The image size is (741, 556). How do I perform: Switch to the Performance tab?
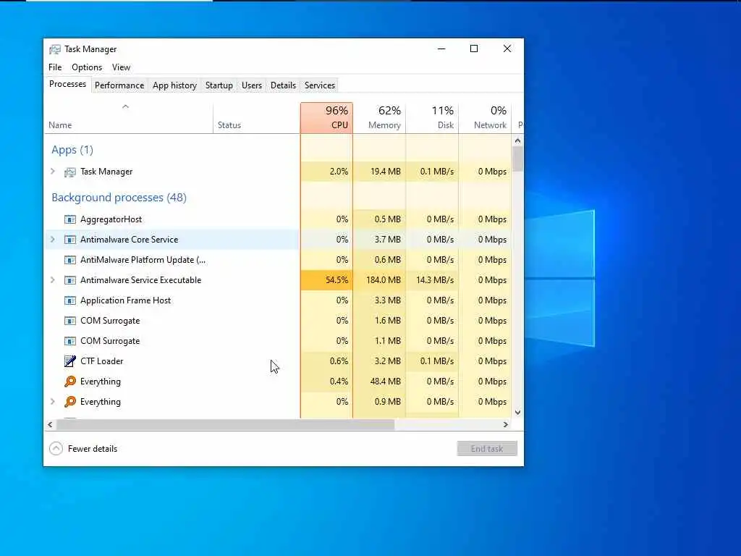[x=119, y=85]
